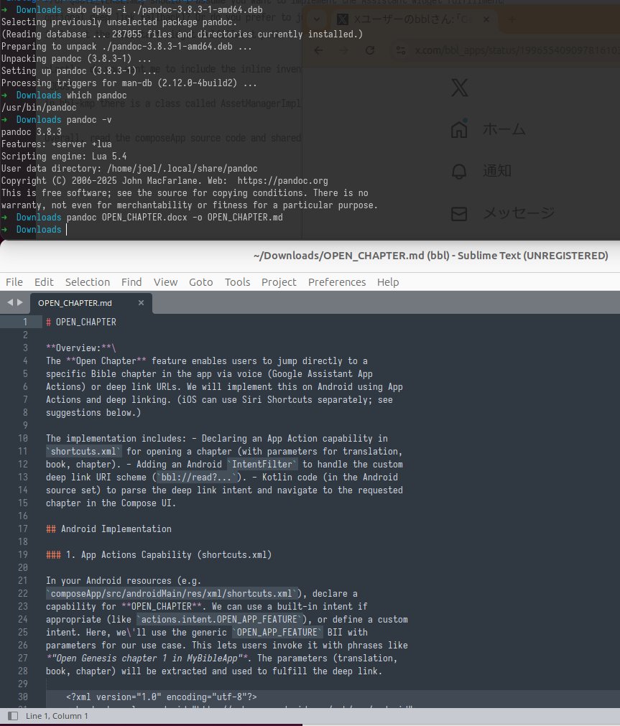
Task: Click the browser back arrow
Action: coord(318,50)
